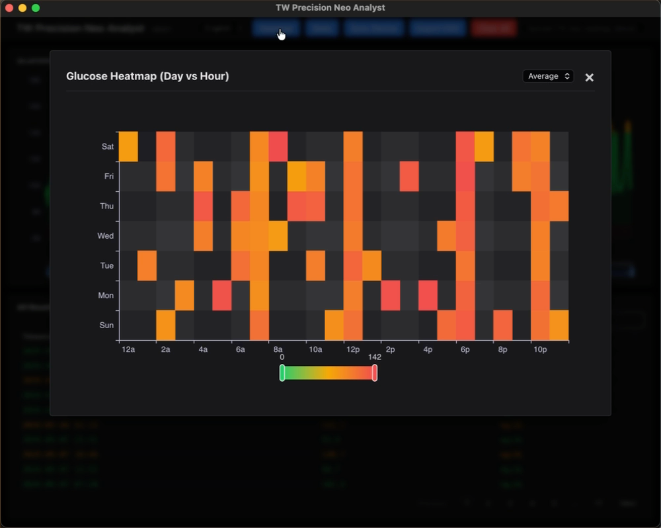This screenshot has height=528, width=661.
Task: Select the Fri 4a heatmap cell
Action: (x=203, y=177)
